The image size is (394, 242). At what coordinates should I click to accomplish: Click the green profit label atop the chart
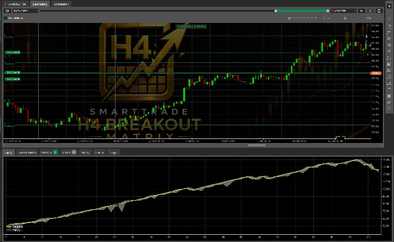point(191,26)
